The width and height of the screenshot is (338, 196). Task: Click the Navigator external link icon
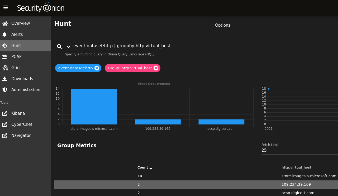[5, 136]
